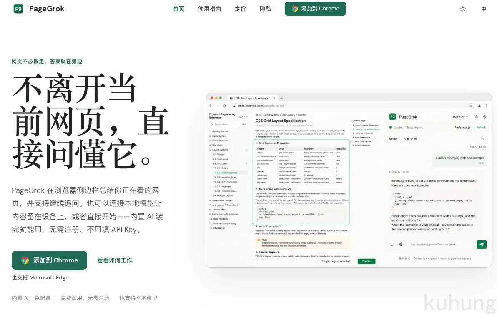497x314 pixels.
Task: Open the v2.4.1 version dropdown in demo
Action: (243, 117)
